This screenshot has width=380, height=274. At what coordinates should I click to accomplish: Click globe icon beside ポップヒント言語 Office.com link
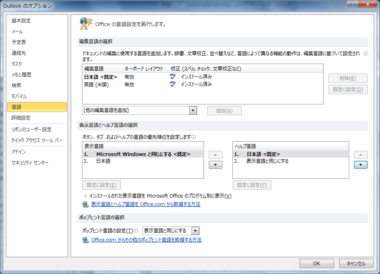[x=85, y=240]
